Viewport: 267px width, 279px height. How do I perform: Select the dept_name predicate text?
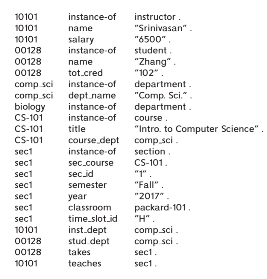click(x=92, y=96)
